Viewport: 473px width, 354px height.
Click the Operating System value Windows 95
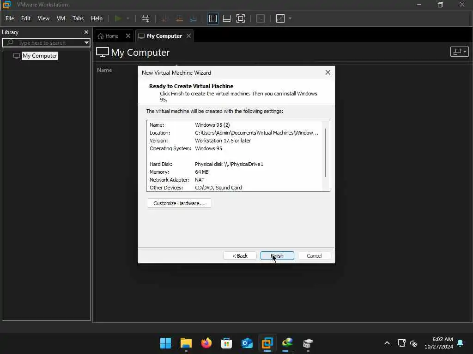tap(208, 148)
